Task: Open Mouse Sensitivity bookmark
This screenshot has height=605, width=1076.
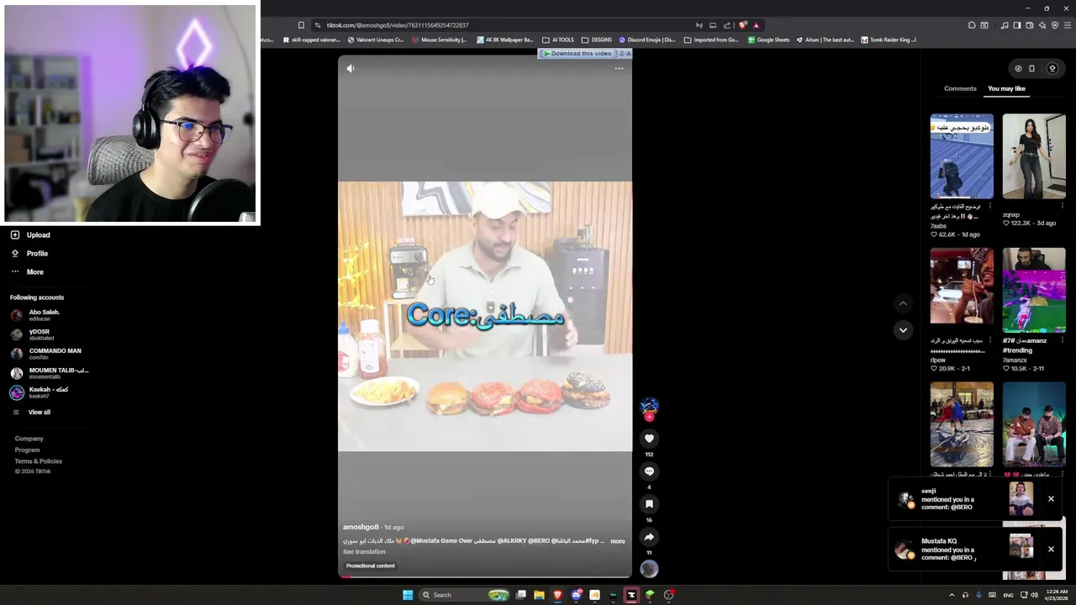Action: click(439, 39)
